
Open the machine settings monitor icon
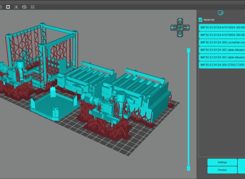[220, 13]
